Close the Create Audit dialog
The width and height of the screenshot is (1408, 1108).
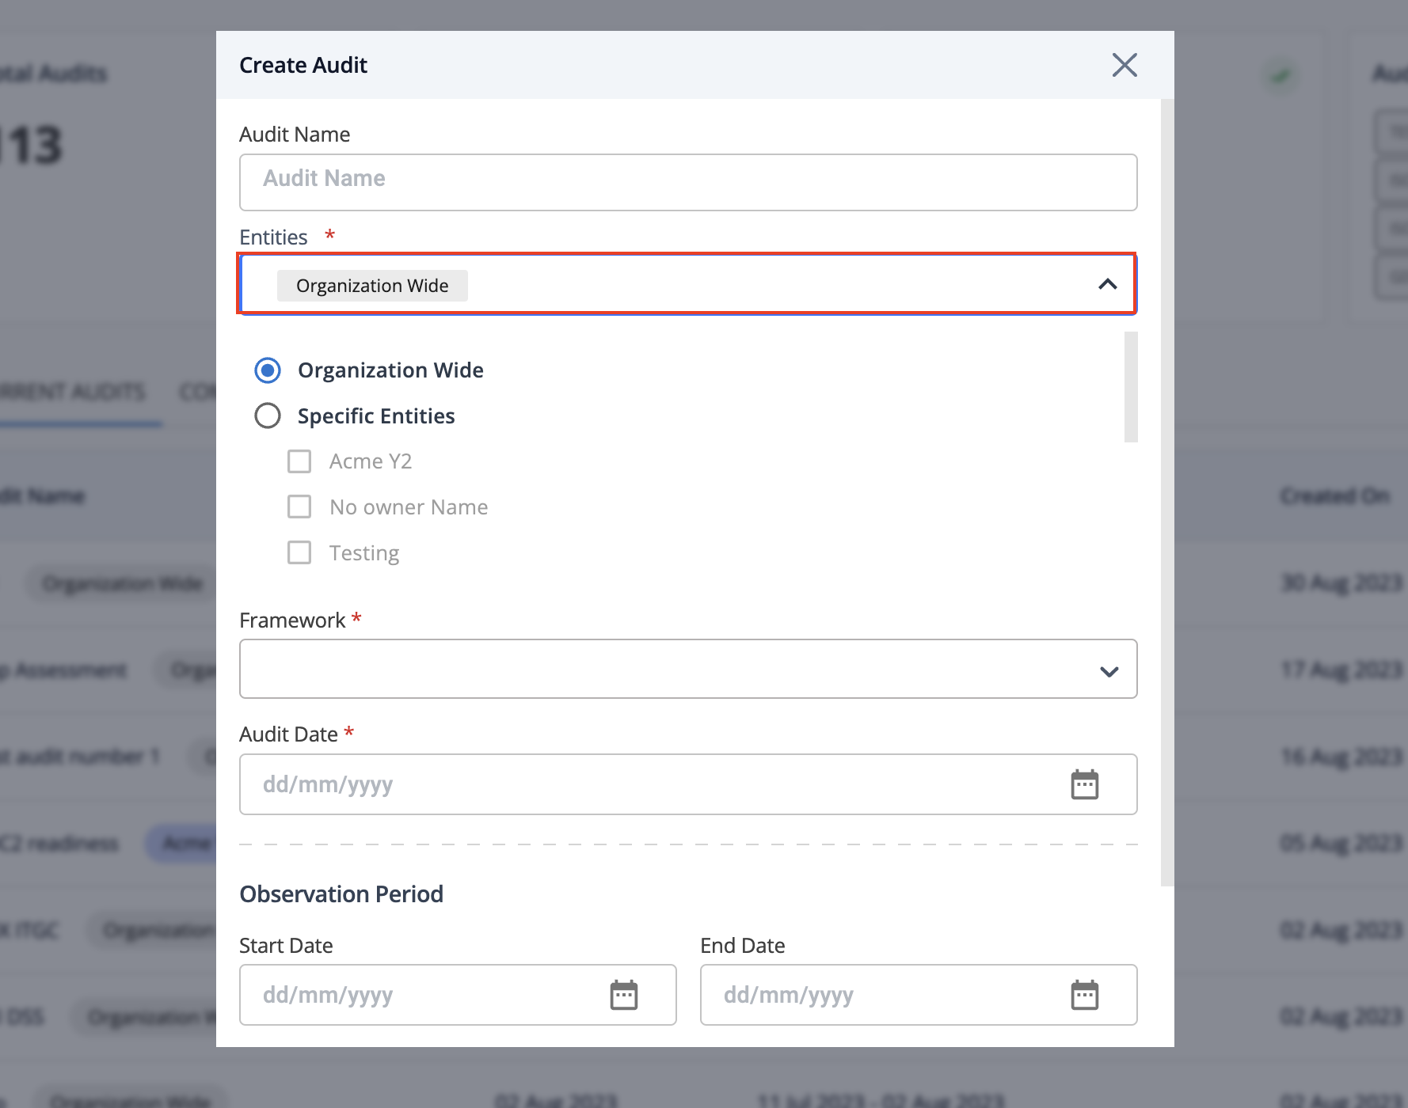click(x=1124, y=65)
